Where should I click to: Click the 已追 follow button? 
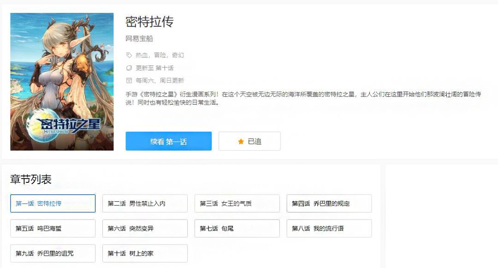click(x=249, y=141)
